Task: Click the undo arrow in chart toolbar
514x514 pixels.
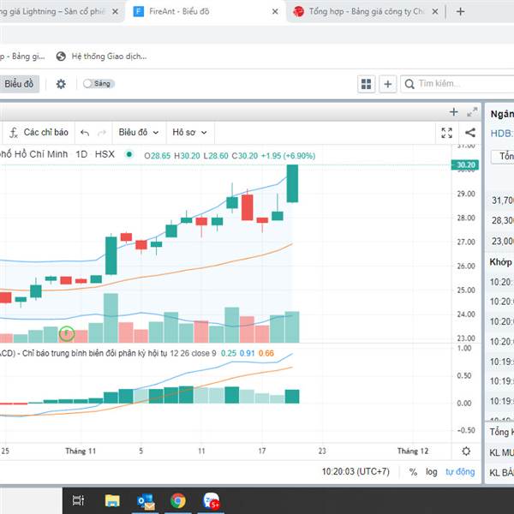Action: tap(85, 133)
